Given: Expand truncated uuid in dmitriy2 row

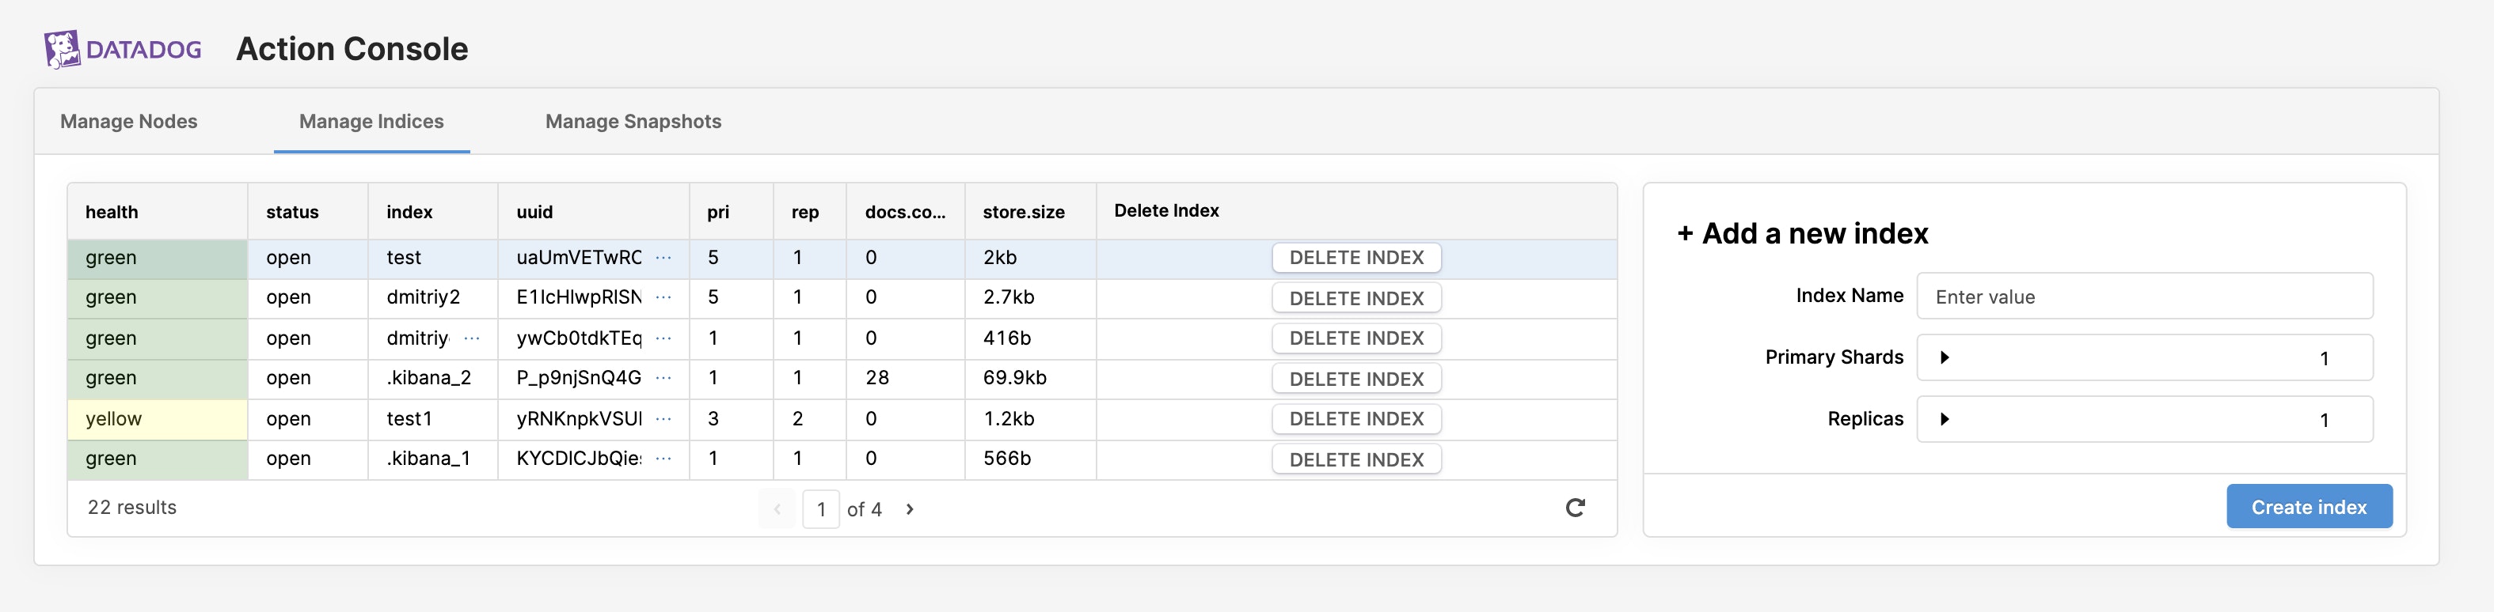Looking at the screenshot, I should click(663, 298).
